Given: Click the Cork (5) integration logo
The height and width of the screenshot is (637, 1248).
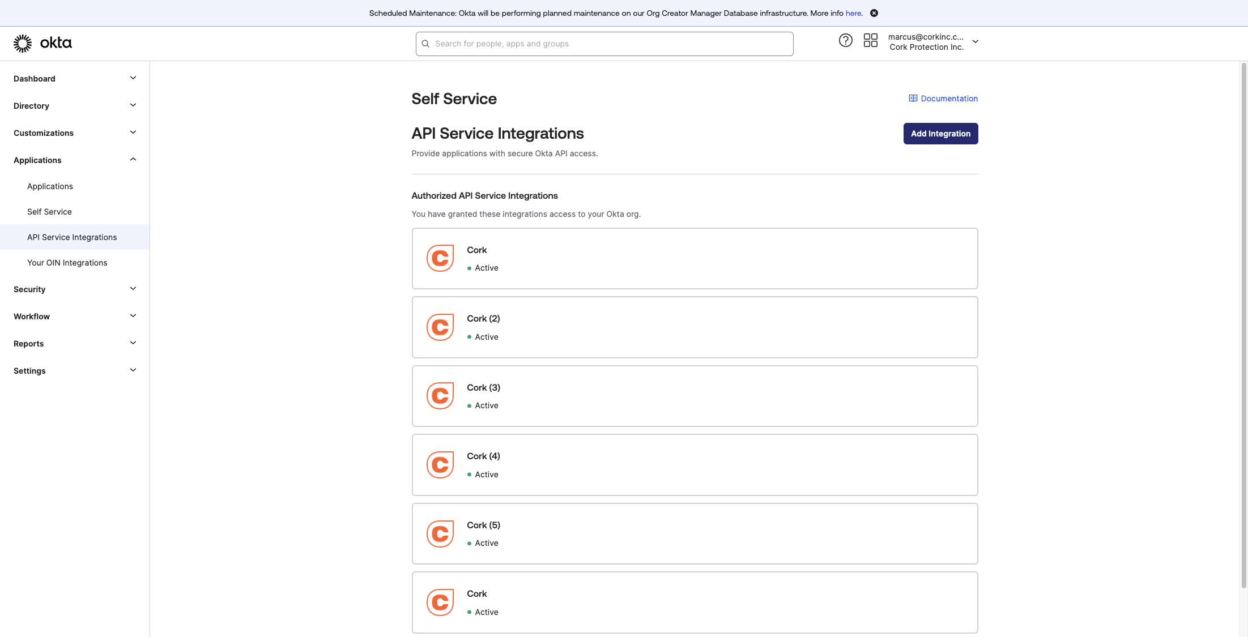Looking at the screenshot, I should (440, 533).
